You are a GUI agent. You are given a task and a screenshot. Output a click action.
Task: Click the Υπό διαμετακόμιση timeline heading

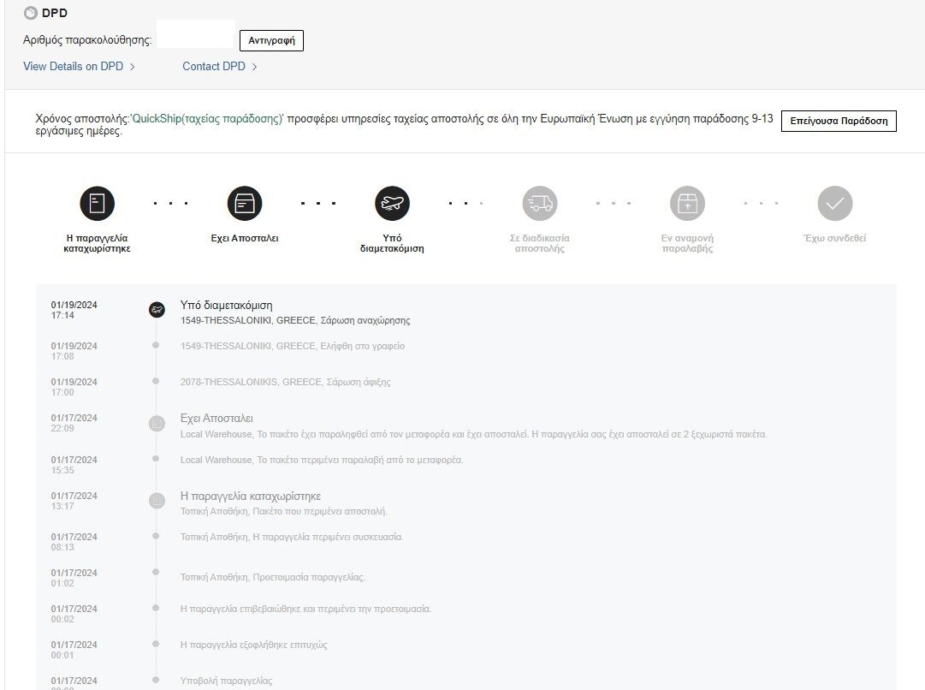coord(227,305)
